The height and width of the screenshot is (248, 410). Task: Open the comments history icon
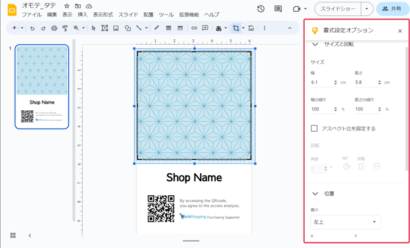pyautogui.click(x=278, y=9)
